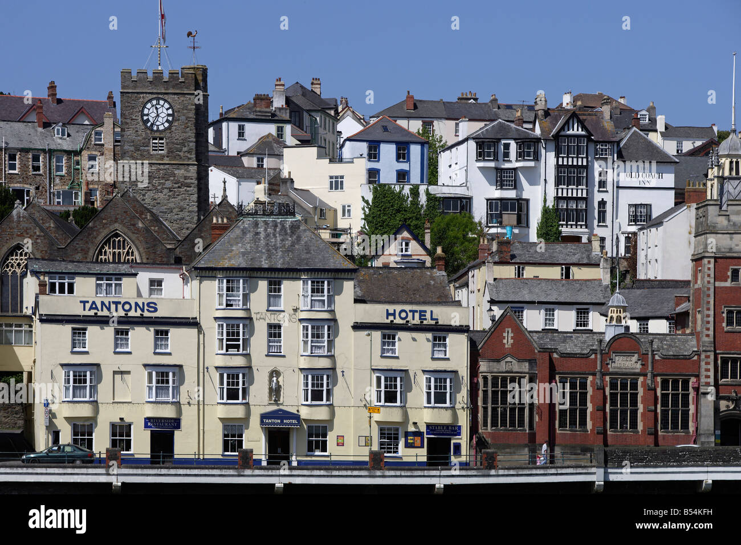Click the blue HOTEL lettering on the facade

coord(412,315)
